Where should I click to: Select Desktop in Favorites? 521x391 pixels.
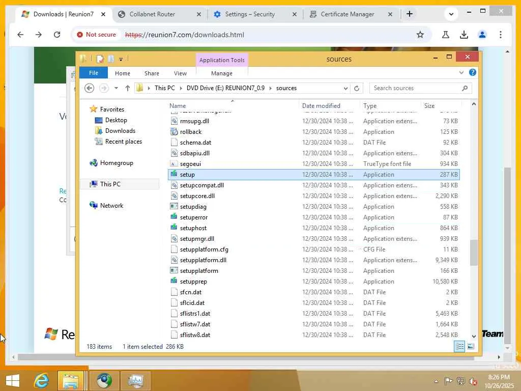click(x=116, y=120)
